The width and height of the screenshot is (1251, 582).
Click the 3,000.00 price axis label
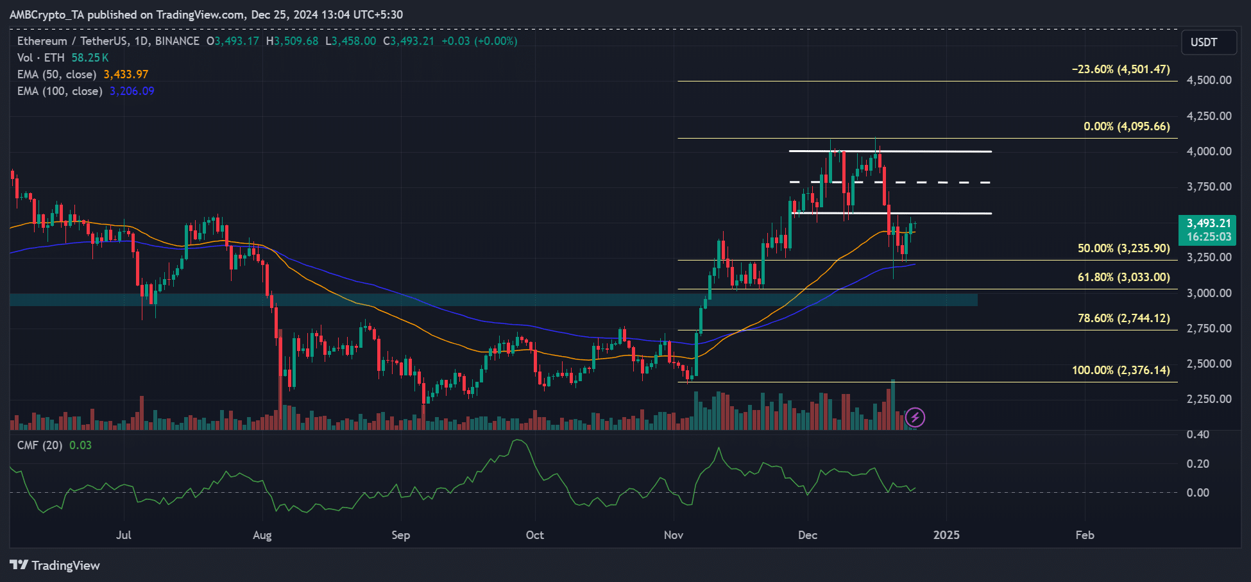[x=1209, y=293]
